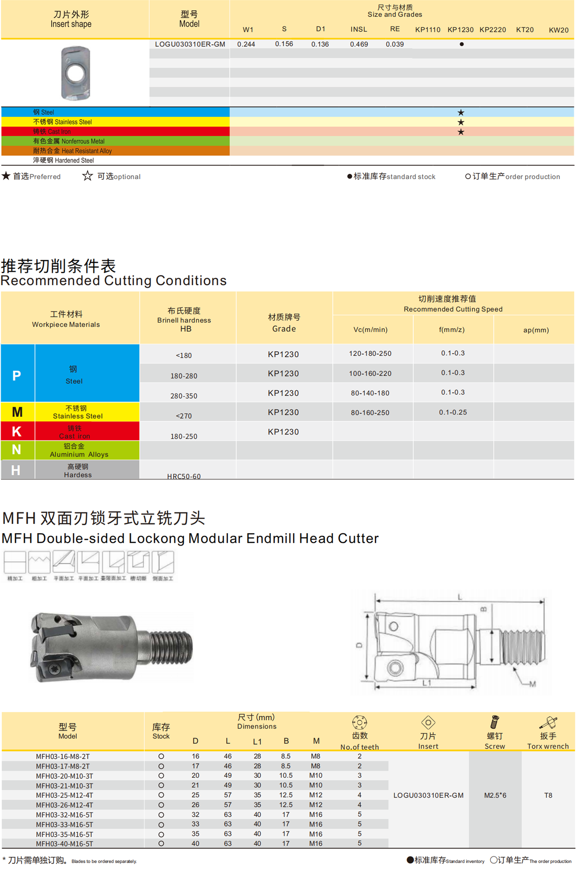Click the roughing (粗加工) zigzag icon
This screenshot has width=577, height=876.
[x=39, y=562]
